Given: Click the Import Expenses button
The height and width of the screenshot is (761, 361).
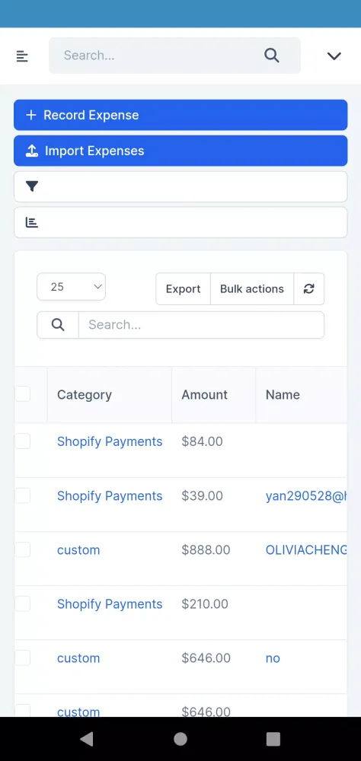Looking at the screenshot, I should click(180, 151).
